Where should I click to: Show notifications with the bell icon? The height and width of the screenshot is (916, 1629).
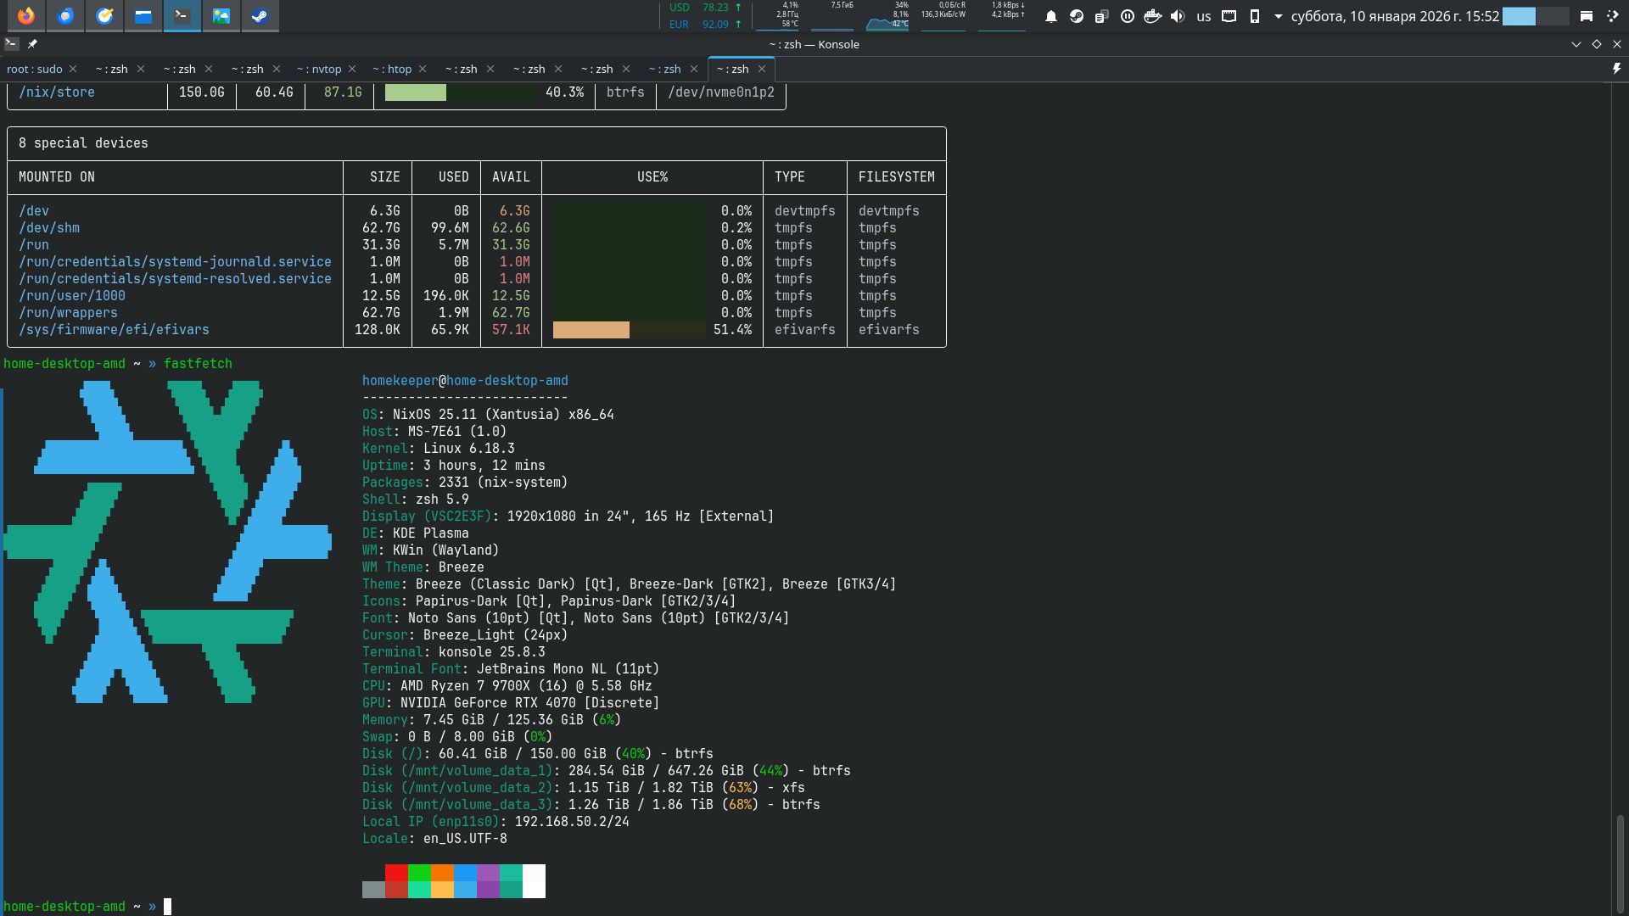point(1051,16)
